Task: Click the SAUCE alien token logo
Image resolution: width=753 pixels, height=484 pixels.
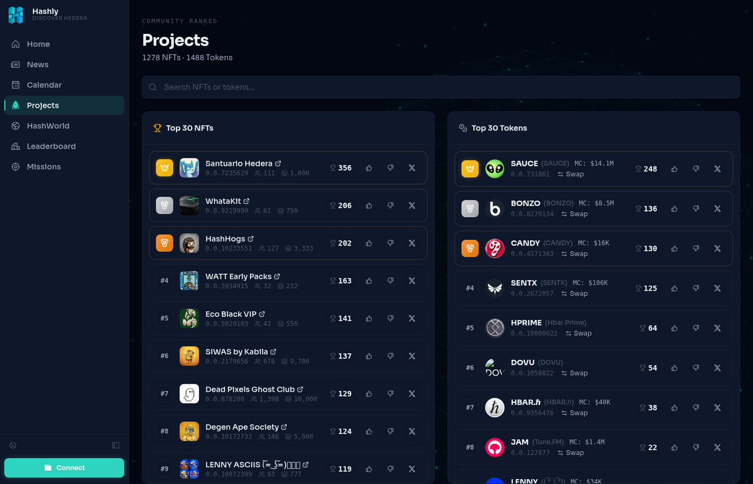Action: 495,169
